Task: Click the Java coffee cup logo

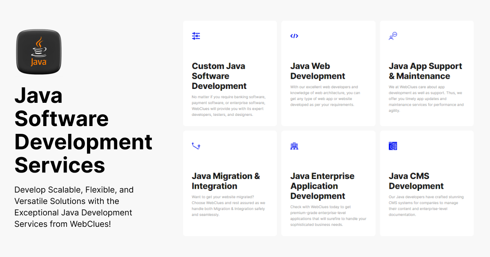Action: pyautogui.click(x=39, y=52)
